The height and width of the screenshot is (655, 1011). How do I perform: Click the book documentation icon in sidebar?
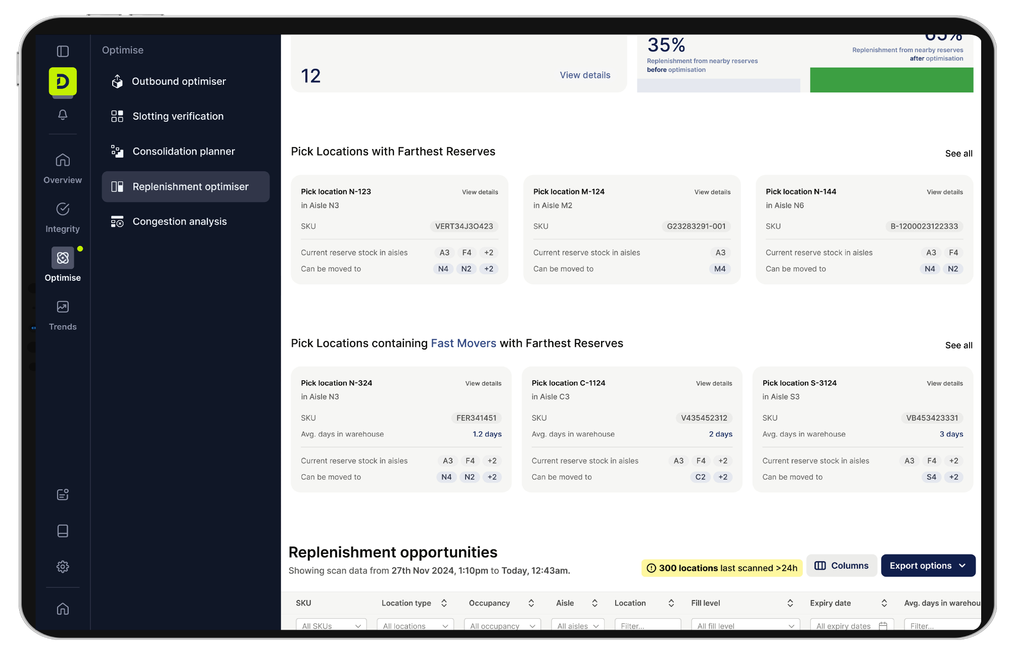click(63, 531)
